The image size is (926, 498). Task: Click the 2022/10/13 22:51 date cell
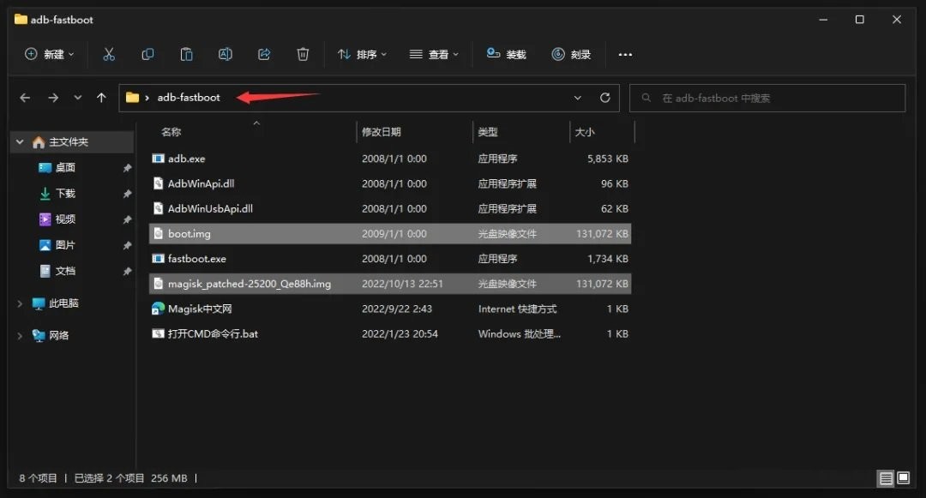402,284
